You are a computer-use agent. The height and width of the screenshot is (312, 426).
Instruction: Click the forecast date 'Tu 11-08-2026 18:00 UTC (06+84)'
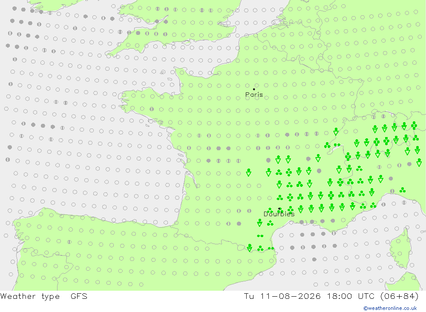[331, 296]
